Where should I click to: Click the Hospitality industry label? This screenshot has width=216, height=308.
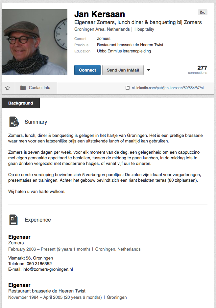(144, 29)
